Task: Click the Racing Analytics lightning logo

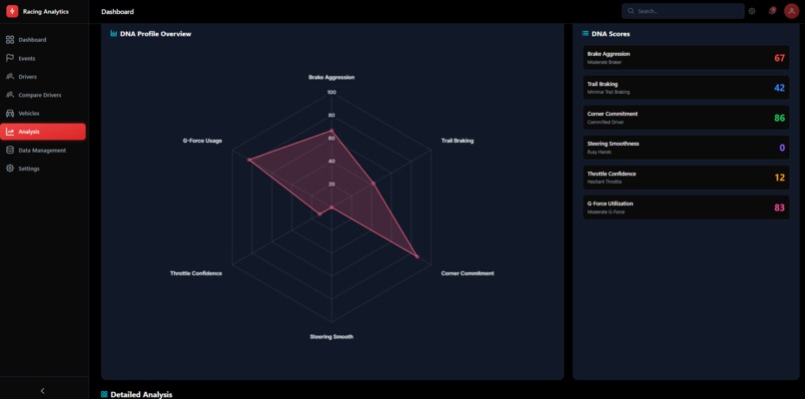Action: pos(12,11)
